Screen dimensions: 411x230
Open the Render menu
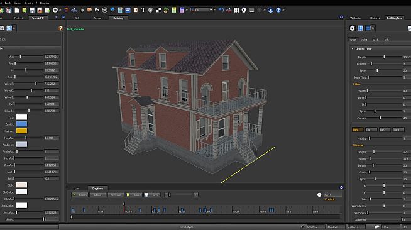[x=28, y=3]
